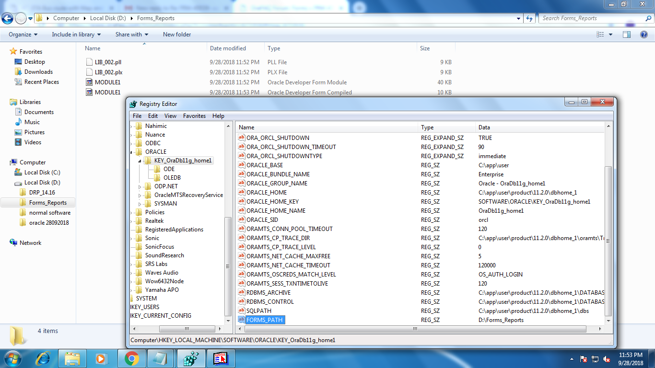Expand the ODP.NET registry key
The width and height of the screenshot is (655, 368).
pos(140,186)
